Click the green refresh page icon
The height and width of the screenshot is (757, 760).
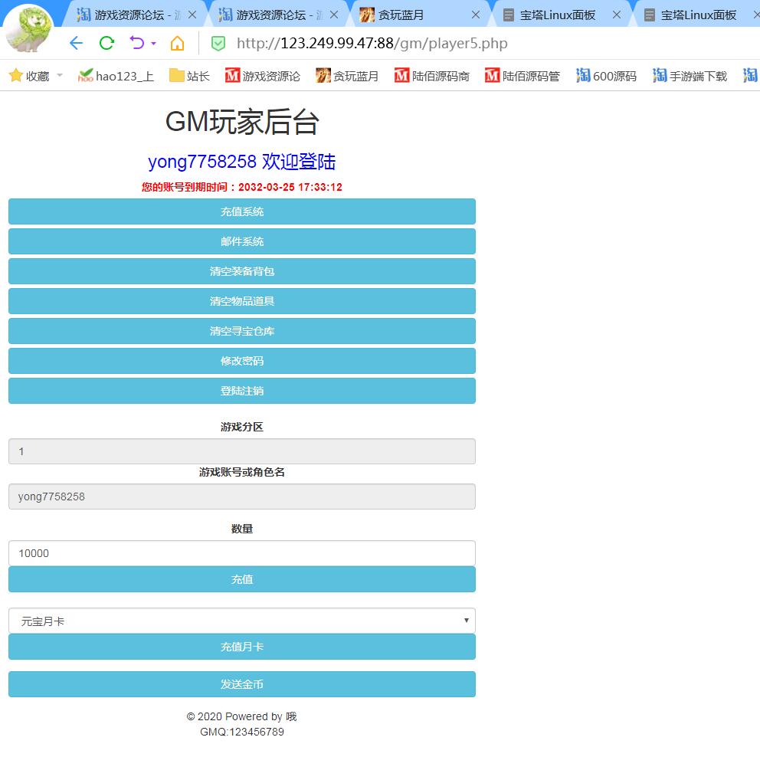tap(106, 43)
